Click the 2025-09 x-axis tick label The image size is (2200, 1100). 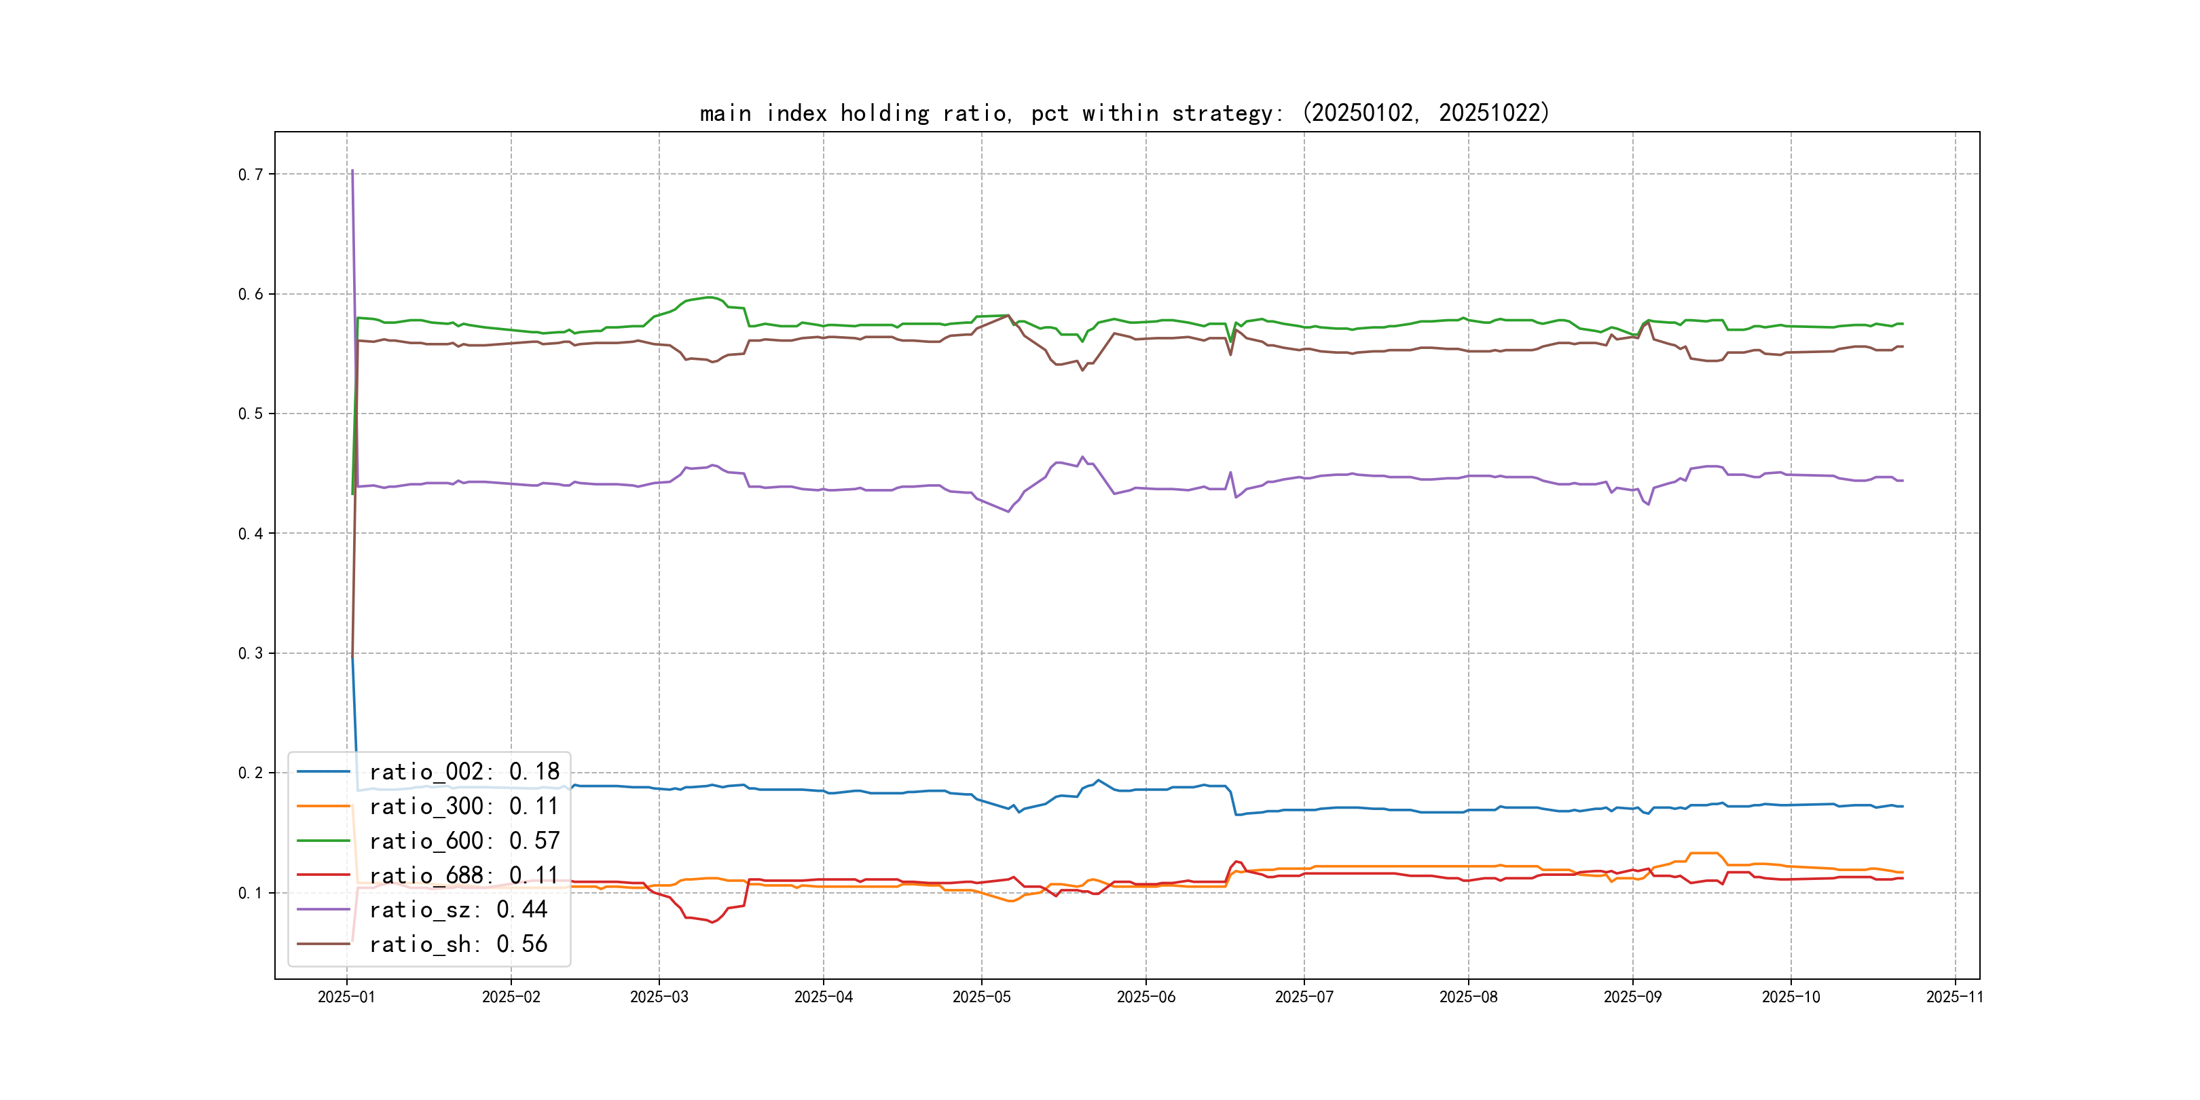point(1632,997)
